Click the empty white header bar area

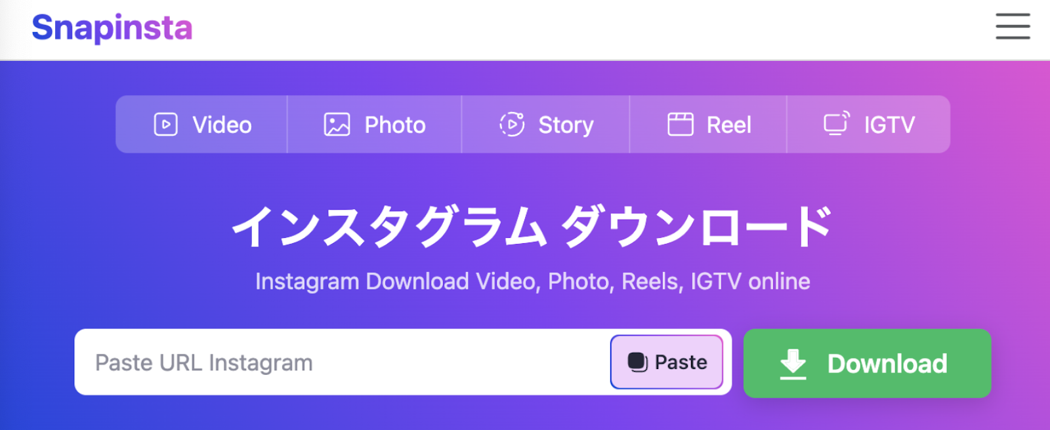pos(591,29)
